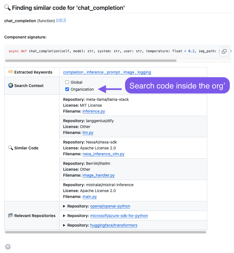Open the image_handler.py filename link
This screenshot has width=234, height=253.
(99, 175)
